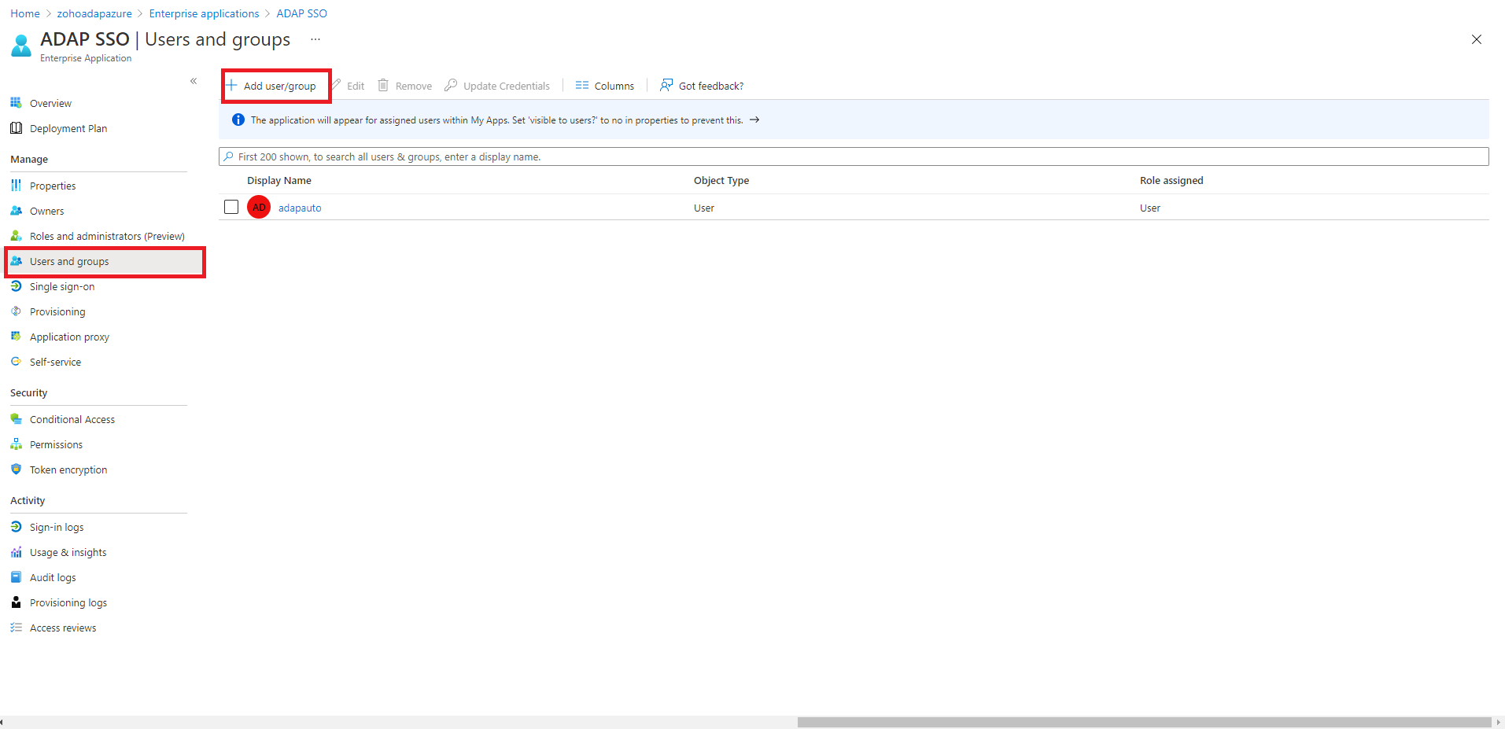Tick the checkbox for the adapauto row
Viewport: 1505px width, 729px height.
coord(231,207)
